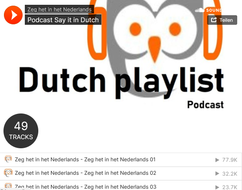This screenshot has height=190, width=242.
Task: Play the Podcast Say it in Dutch playlist
Action: coord(13,15)
